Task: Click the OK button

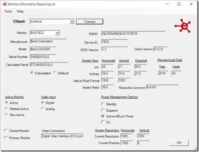Action: [179, 143]
